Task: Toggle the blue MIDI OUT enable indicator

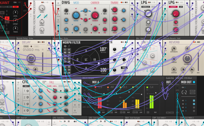Action: [x=194, y=82]
